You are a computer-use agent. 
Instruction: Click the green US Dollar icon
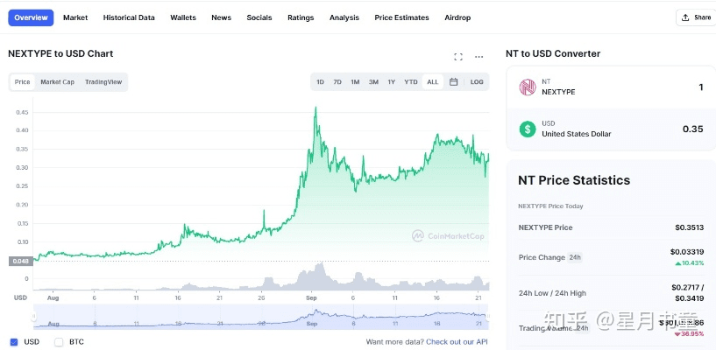(527, 129)
